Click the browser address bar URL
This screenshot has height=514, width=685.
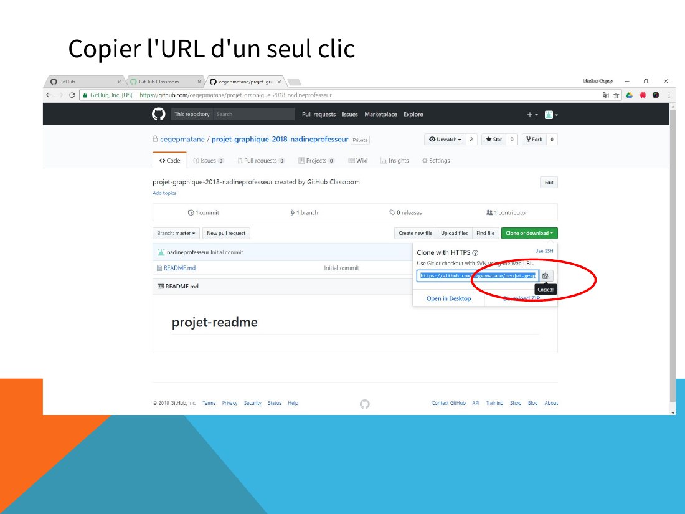tap(236, 95)
